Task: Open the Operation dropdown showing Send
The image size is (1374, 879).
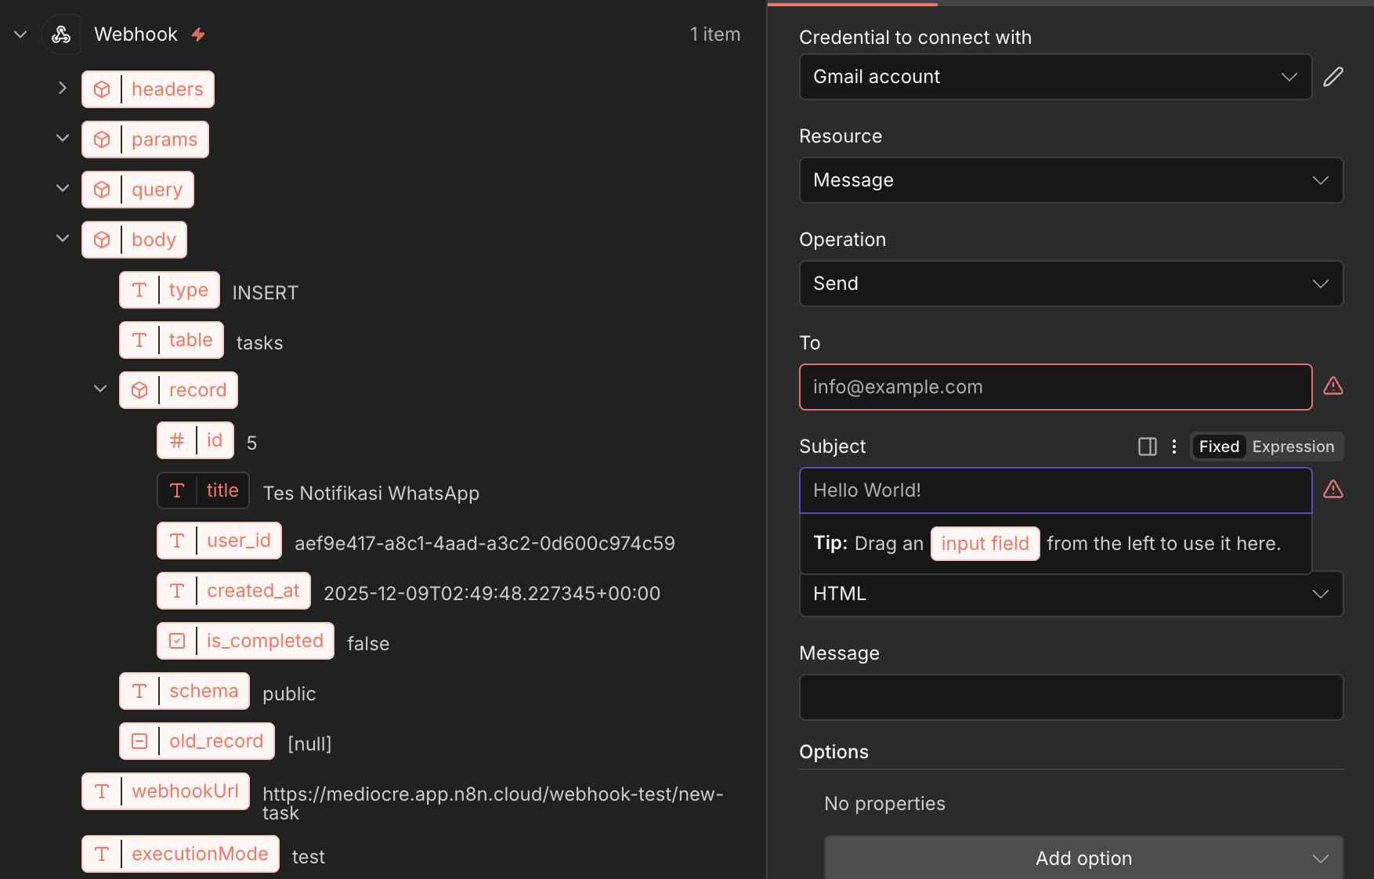Action: coord(1070,284)
